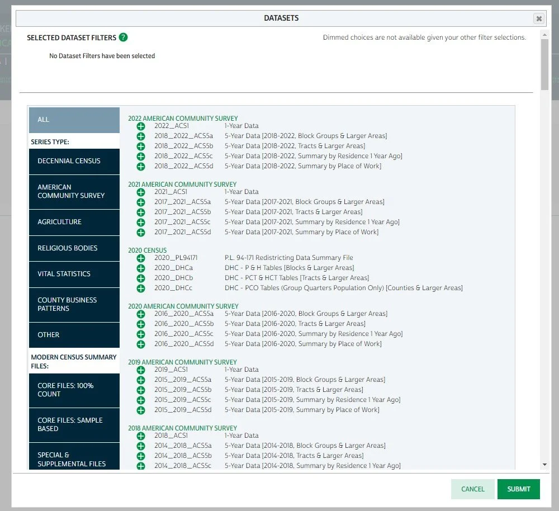
Task: Click the plus icon next to 2020_DHCa
Action: click(141, 268)
